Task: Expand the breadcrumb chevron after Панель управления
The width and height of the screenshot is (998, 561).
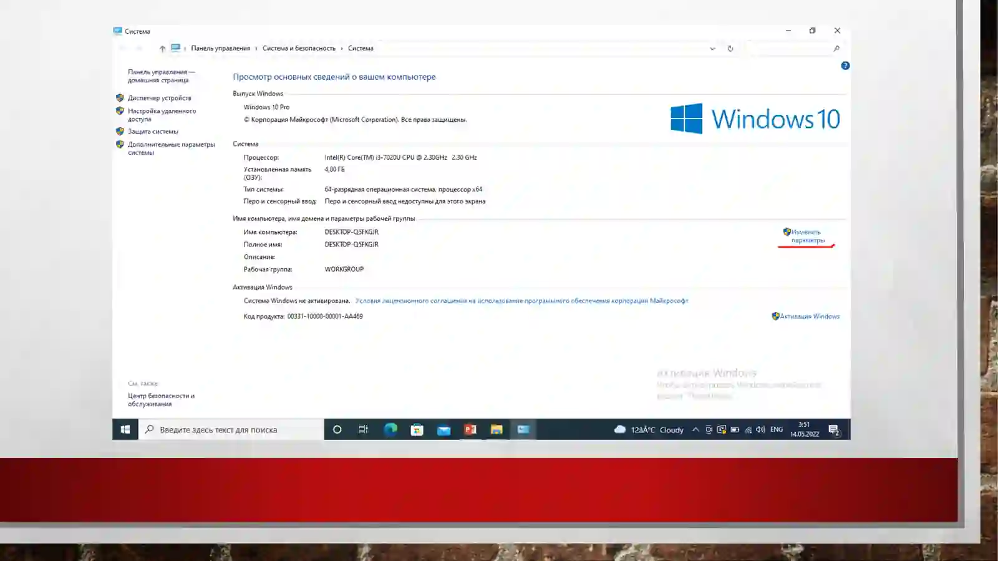Action: [x=256, y=48]
